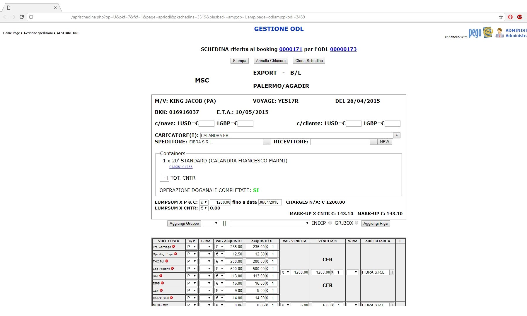Click Aggiungi Gruppo button

click(184, 223)
